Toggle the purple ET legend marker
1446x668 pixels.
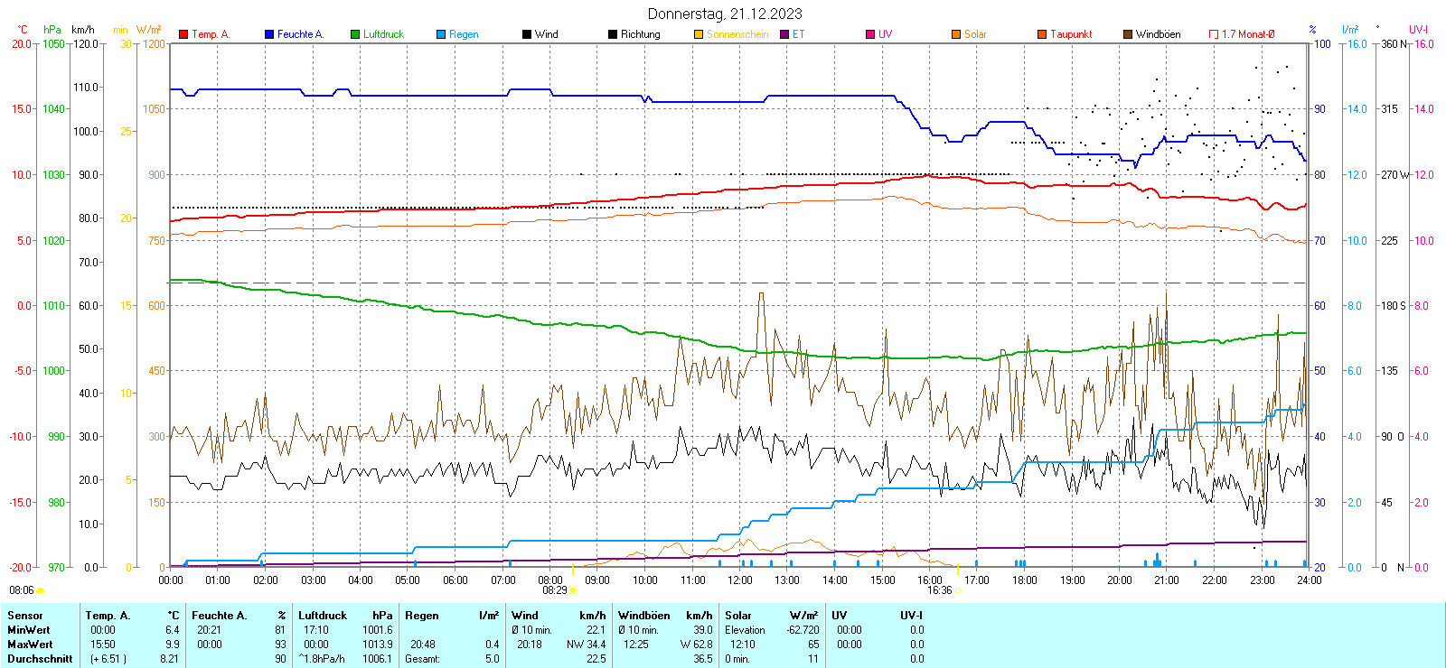click(x=784, y=34)
